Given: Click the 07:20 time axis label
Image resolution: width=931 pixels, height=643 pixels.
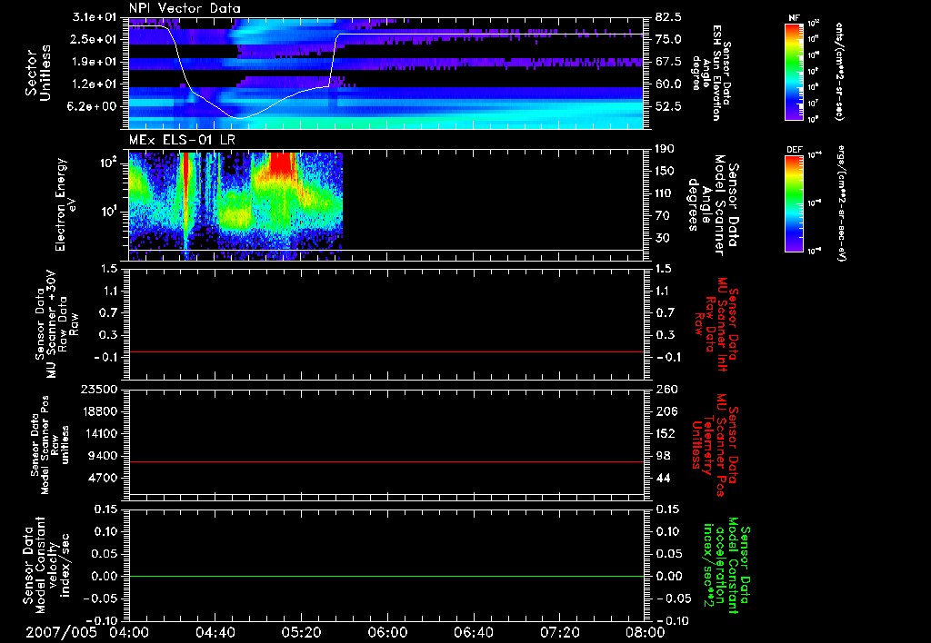Looking at the screenshot, I should pyautogui.click(x=559, y=632).
